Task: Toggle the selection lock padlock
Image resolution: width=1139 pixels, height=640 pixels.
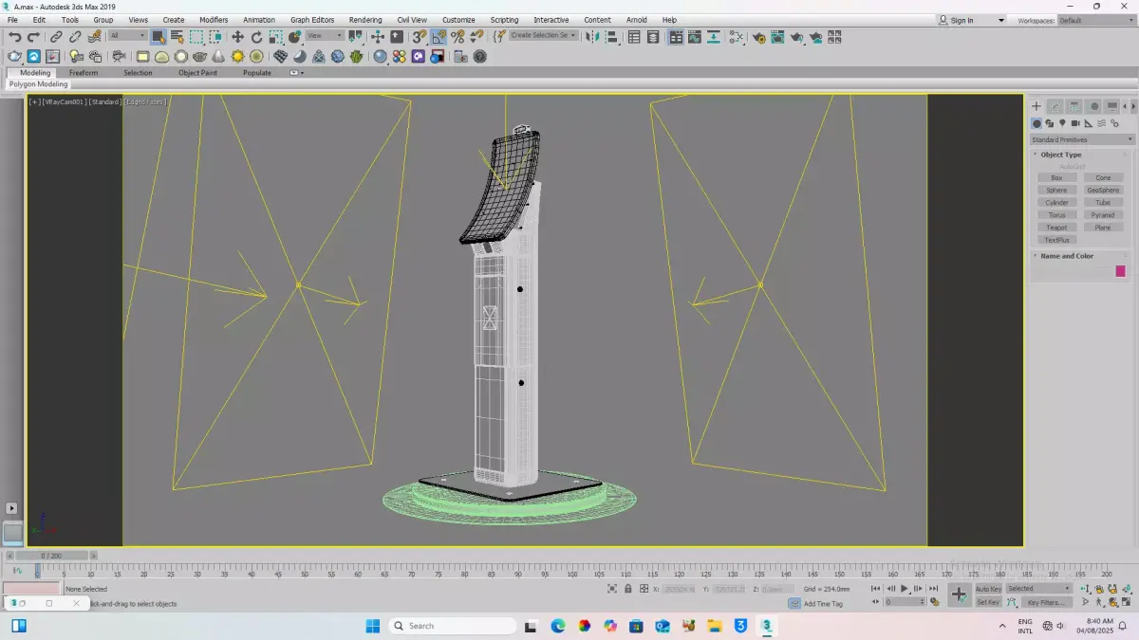Action: (627, 589)
